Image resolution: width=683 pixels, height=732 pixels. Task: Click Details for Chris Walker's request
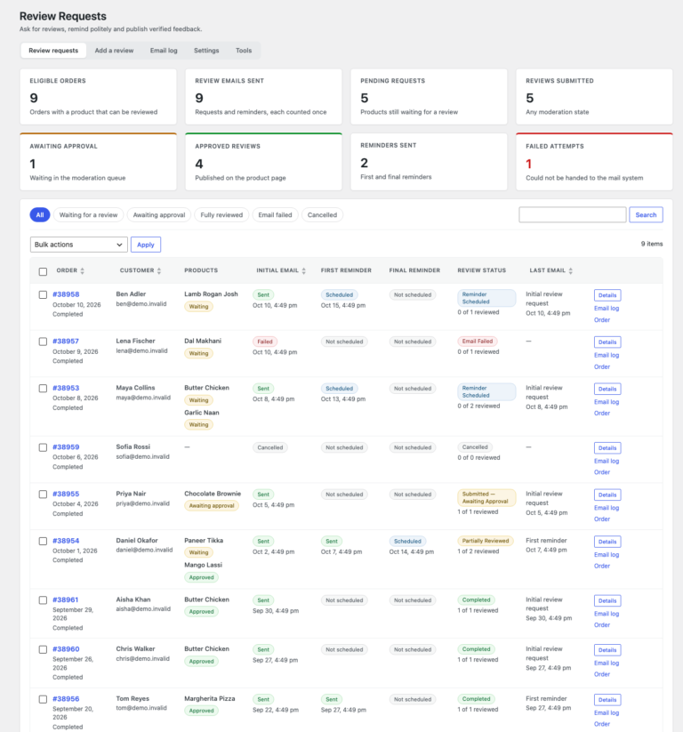pyautogui.click(x=607, y=650)
